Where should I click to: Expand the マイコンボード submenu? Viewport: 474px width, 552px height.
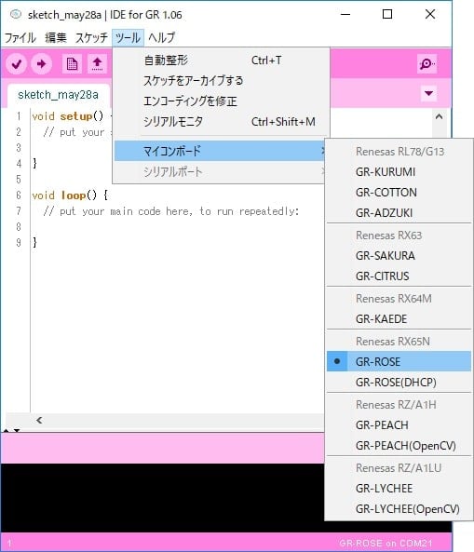pos(220,151)
